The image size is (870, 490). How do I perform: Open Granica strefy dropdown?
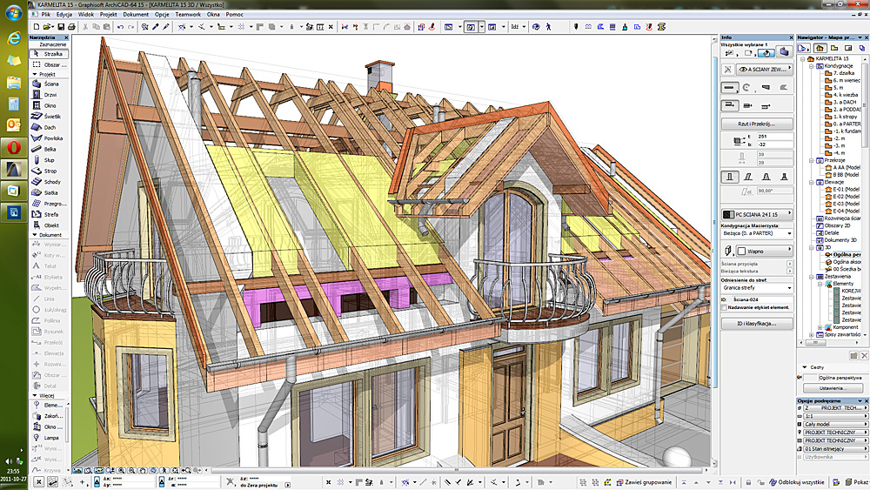click(757, 288)
